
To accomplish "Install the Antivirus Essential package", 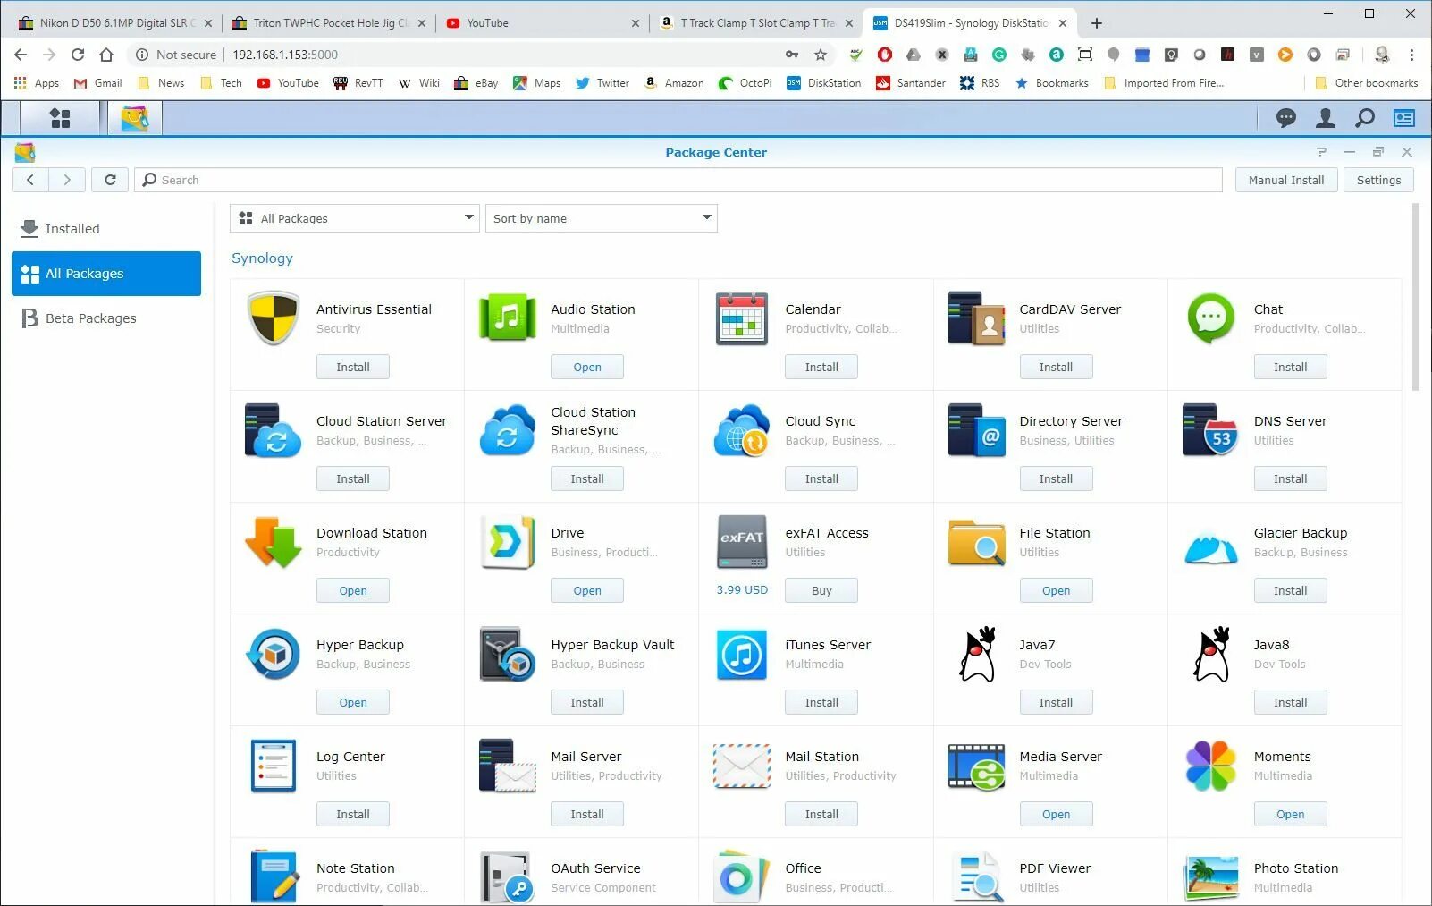I will tap(353, 367).
